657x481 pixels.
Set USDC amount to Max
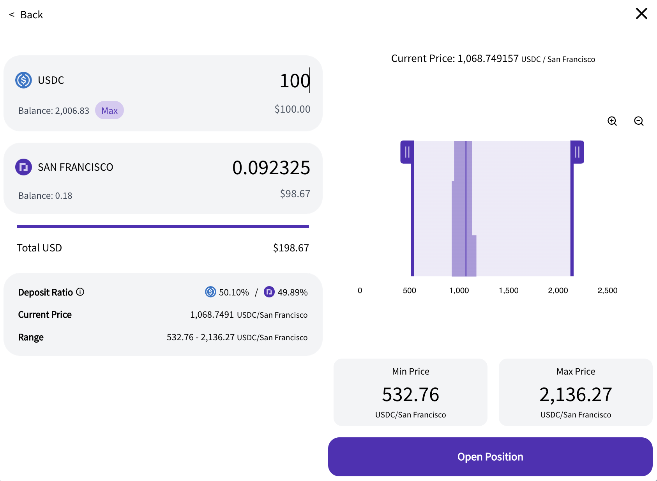point(109,110)
